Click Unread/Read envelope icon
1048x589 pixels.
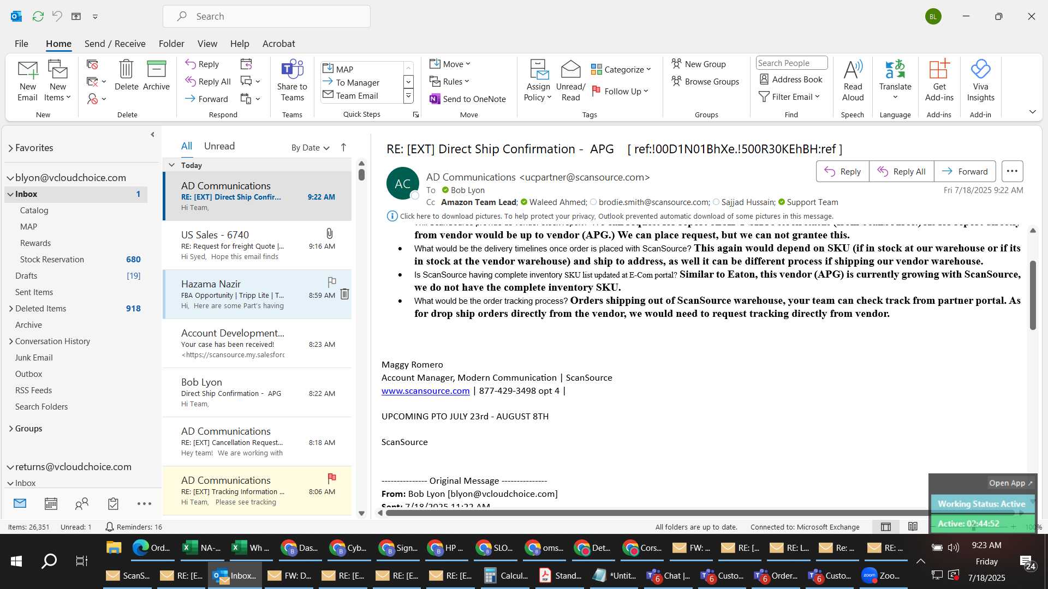click(x=570, y=80)
